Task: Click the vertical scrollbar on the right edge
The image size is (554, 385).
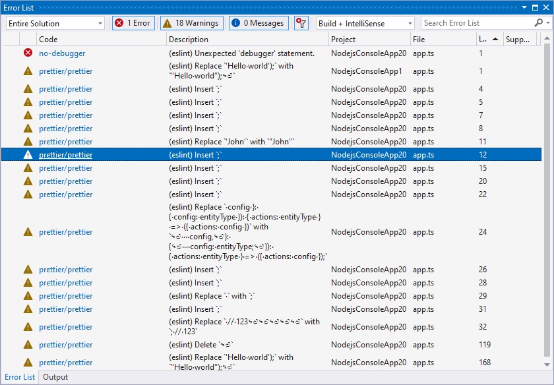Action: (548, 198)
